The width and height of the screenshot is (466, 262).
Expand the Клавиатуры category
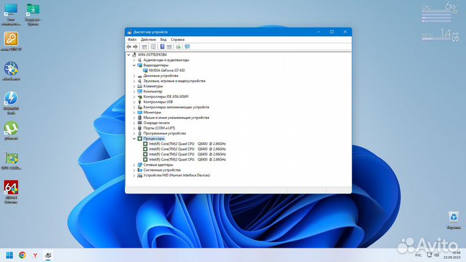coord(134,86)
